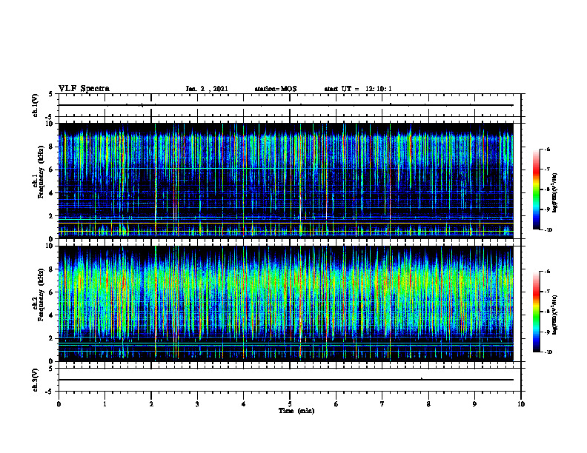The width and height of the screenshot is (587, 453).
Task: Click time axis tick label "5"
Action: click(x=290, y=404)
